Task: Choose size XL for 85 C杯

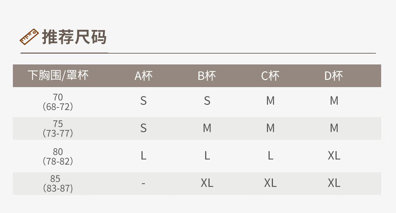Action: (270, 183)
